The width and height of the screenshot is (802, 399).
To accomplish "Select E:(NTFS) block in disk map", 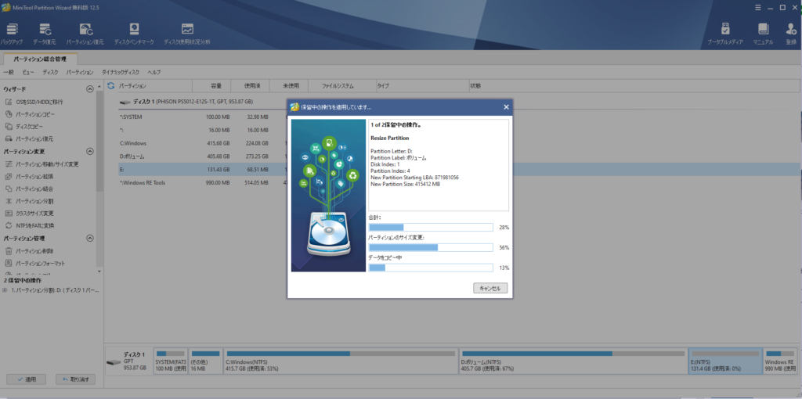I will tap(725, 361).
